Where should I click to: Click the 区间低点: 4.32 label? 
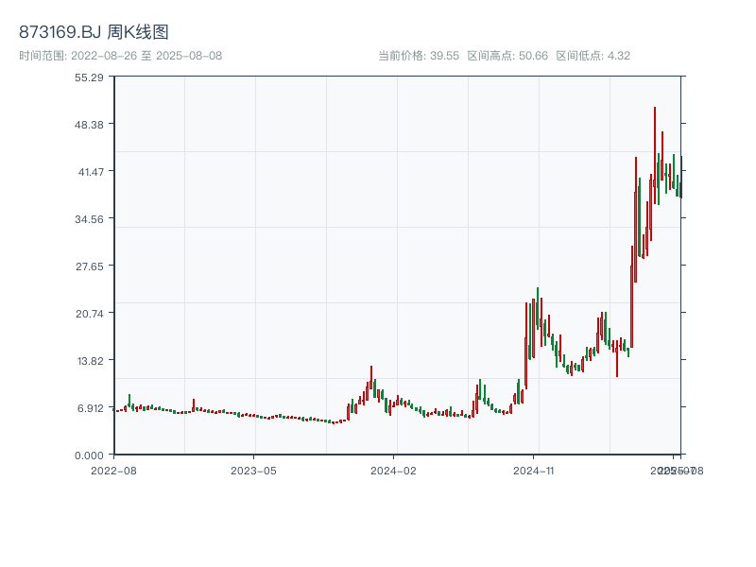593,56
